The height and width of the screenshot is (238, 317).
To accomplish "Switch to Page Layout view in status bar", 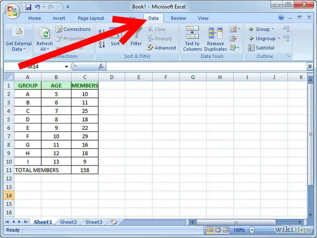I will [219, 230].
